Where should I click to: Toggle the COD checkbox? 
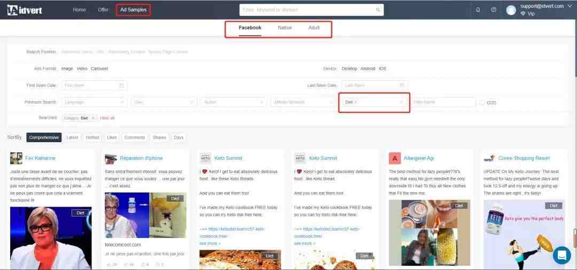481,103
